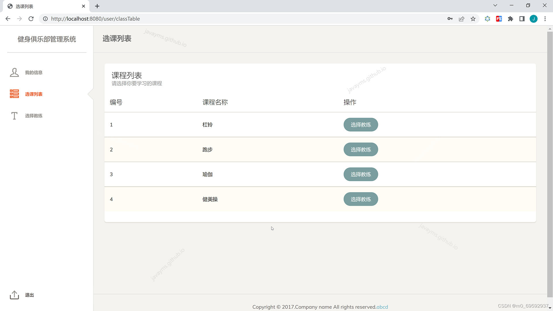Open the tab search dropdown chevron
The image size is (553, 311).
[495, 5]
